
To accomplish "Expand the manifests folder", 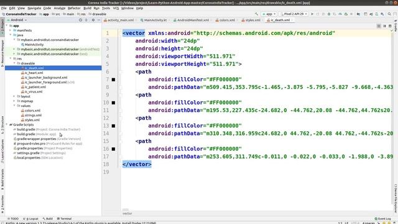I will [x=11, y=30].
